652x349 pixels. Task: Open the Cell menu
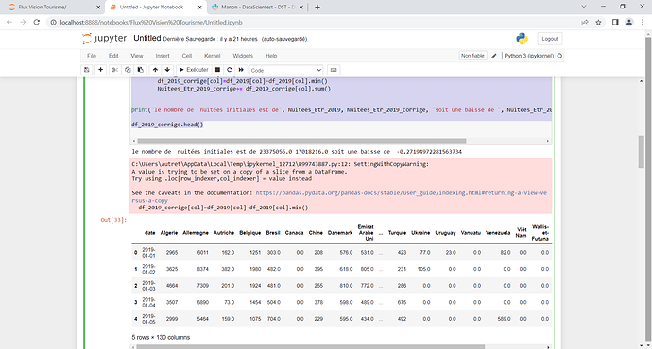pos(187,56)
